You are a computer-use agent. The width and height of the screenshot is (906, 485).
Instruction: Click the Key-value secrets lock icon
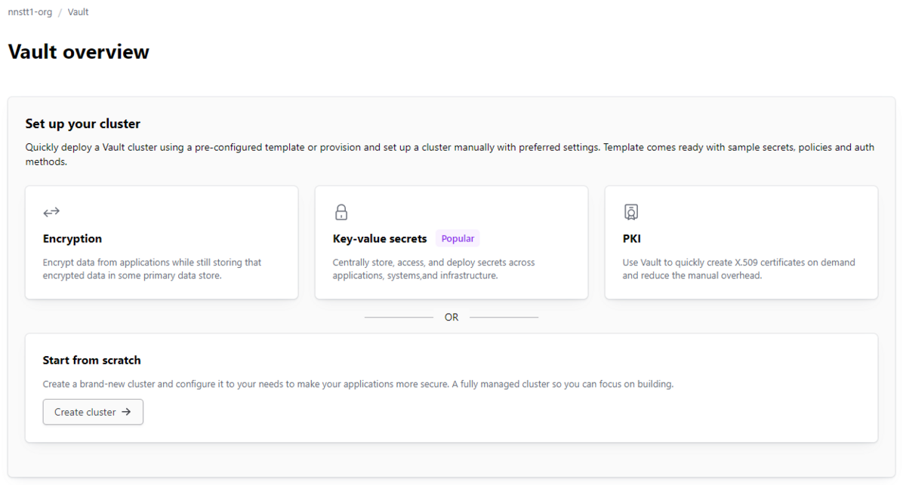coord(341,212)
